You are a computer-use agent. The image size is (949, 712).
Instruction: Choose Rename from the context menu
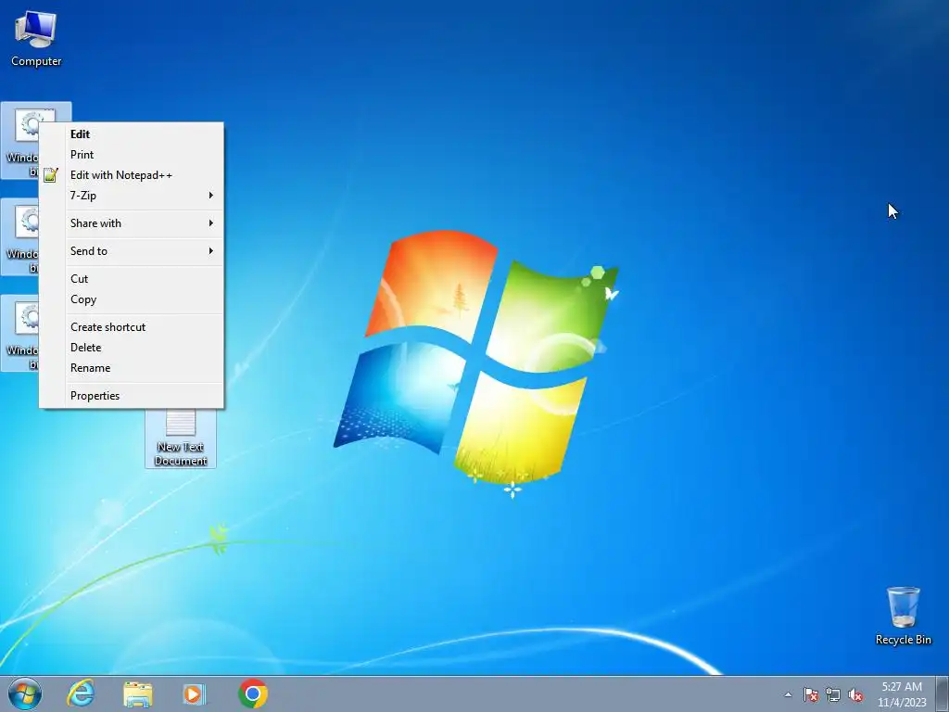pyautogui.click(x=132, y=367)
